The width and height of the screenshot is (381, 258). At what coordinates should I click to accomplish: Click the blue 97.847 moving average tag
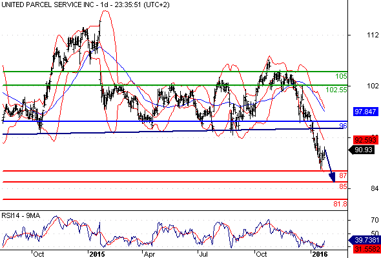click(366, 112)
